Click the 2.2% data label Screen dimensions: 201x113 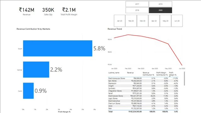[x=56, y=70]
